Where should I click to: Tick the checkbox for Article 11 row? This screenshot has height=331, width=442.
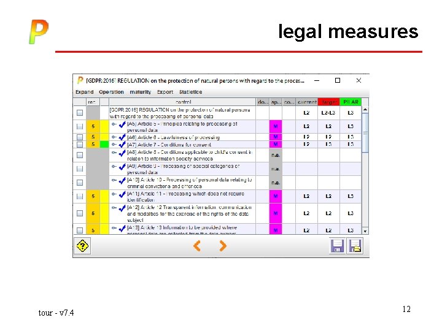tap(80, 196)
